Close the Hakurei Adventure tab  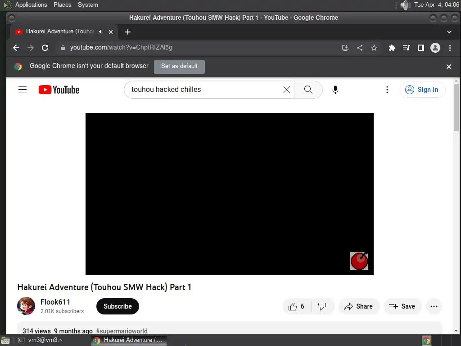tap(111, 32)
